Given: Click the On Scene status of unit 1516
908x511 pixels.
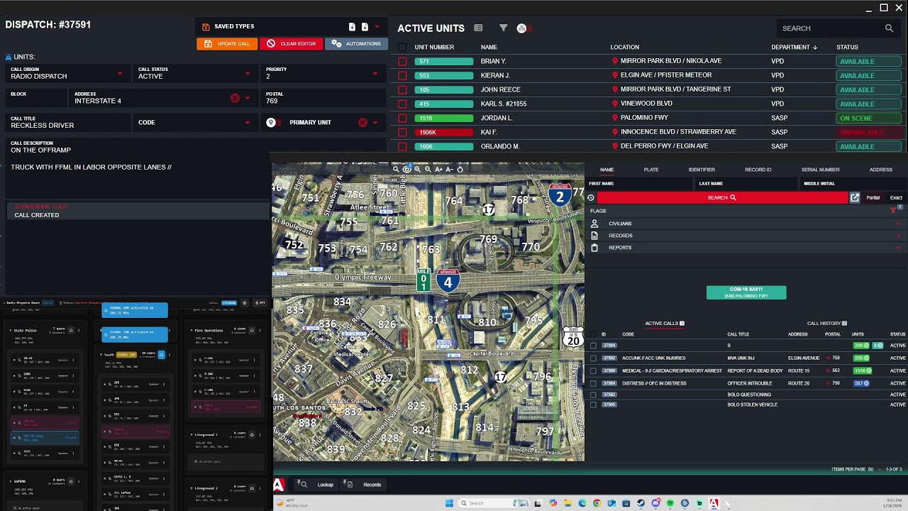Looking at the screenshot, I should pos(868,118).
